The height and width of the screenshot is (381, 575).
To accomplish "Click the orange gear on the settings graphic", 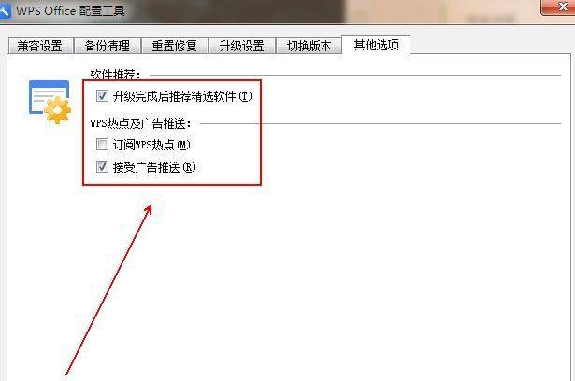I will [58, 110].
